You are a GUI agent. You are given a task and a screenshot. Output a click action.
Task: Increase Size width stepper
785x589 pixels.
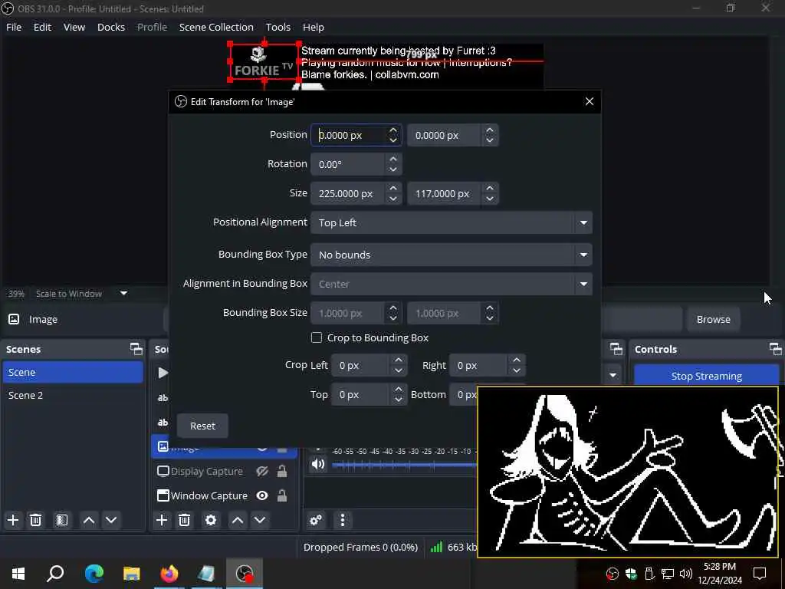click(393, 189)
